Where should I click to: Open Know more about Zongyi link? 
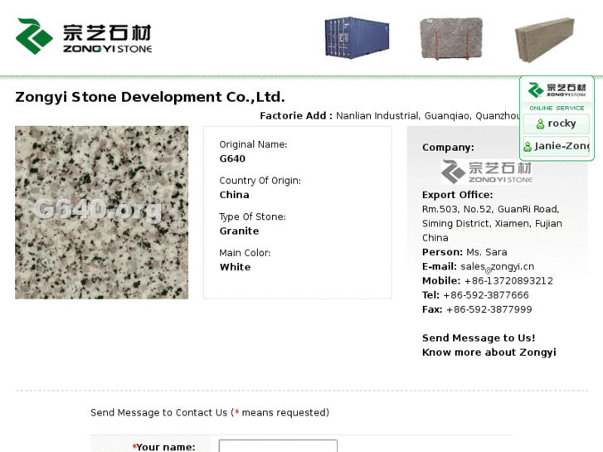point(489,352)
